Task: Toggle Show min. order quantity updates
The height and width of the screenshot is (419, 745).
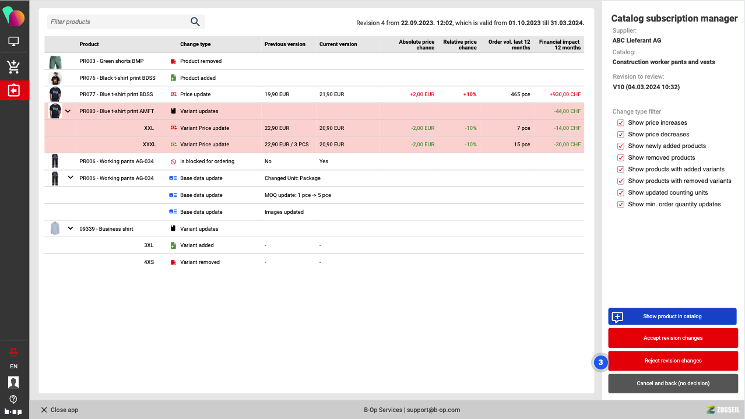Action: click(621, 205)
